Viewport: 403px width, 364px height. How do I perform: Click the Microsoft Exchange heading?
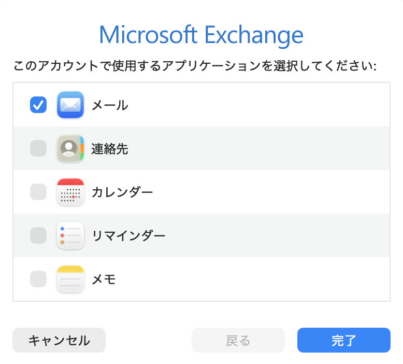click(201, 35)
